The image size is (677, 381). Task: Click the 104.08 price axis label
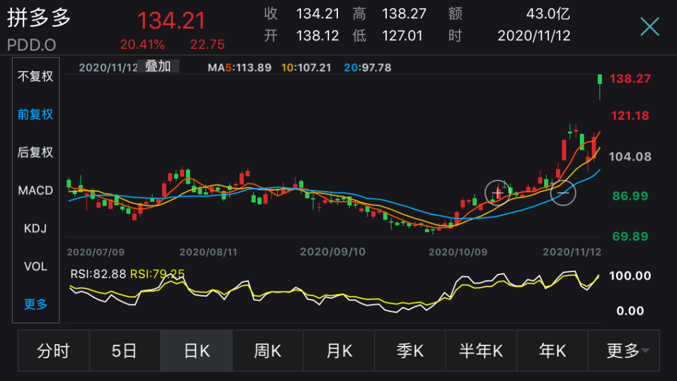click(x=630, y=157)
